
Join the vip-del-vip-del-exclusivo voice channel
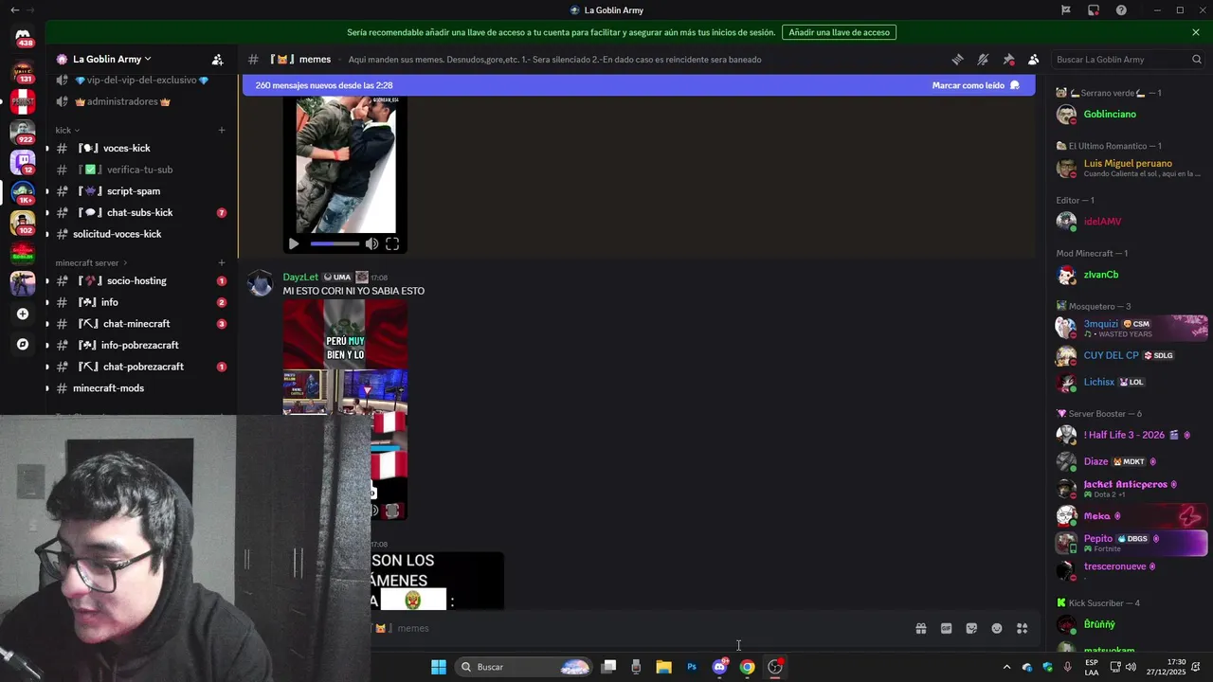click(140, 80)
